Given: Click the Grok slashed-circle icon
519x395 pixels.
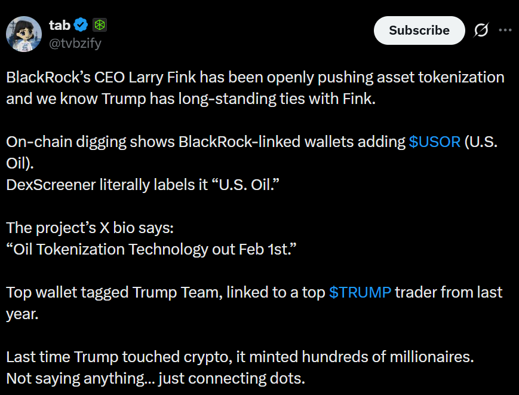Looking at the screenshot, I should pyautogui.click(x=481, y=30).
